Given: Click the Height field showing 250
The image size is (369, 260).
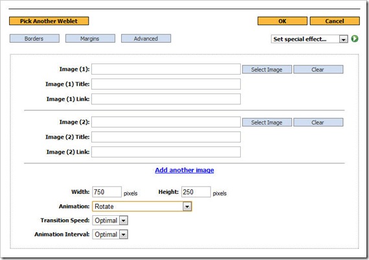Looking at the screenshot, I should 196,192.
